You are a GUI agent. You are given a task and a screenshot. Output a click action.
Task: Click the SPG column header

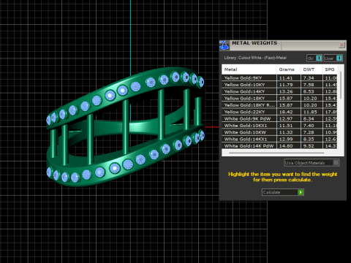click(x=330, y=69)
